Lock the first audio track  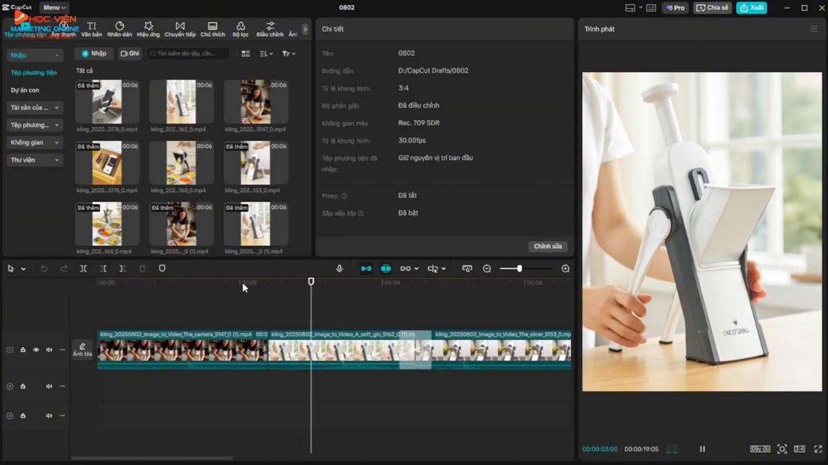click(x=23, y=386)
